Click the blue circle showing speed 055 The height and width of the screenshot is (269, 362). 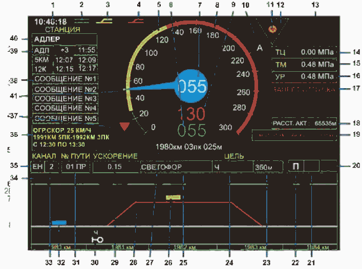coord(191,86)
